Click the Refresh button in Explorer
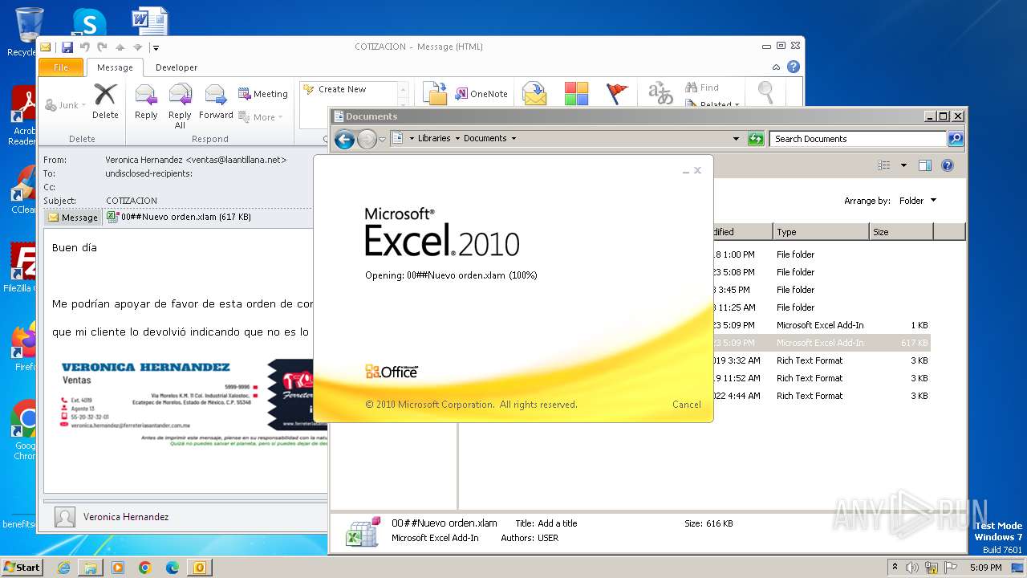 pos(756,139)
